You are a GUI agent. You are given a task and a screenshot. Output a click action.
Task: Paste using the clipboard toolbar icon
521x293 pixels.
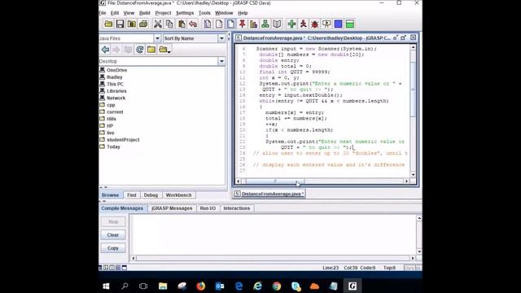click(182, 24)
